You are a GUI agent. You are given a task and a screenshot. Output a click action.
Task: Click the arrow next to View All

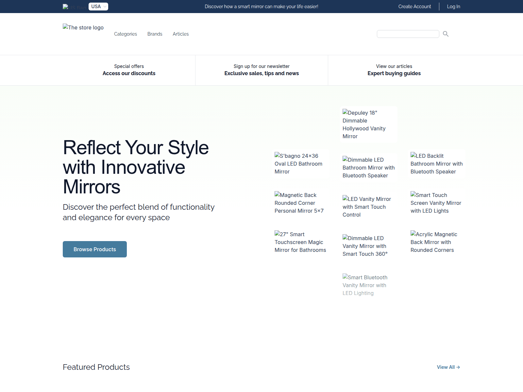point(458,367)
